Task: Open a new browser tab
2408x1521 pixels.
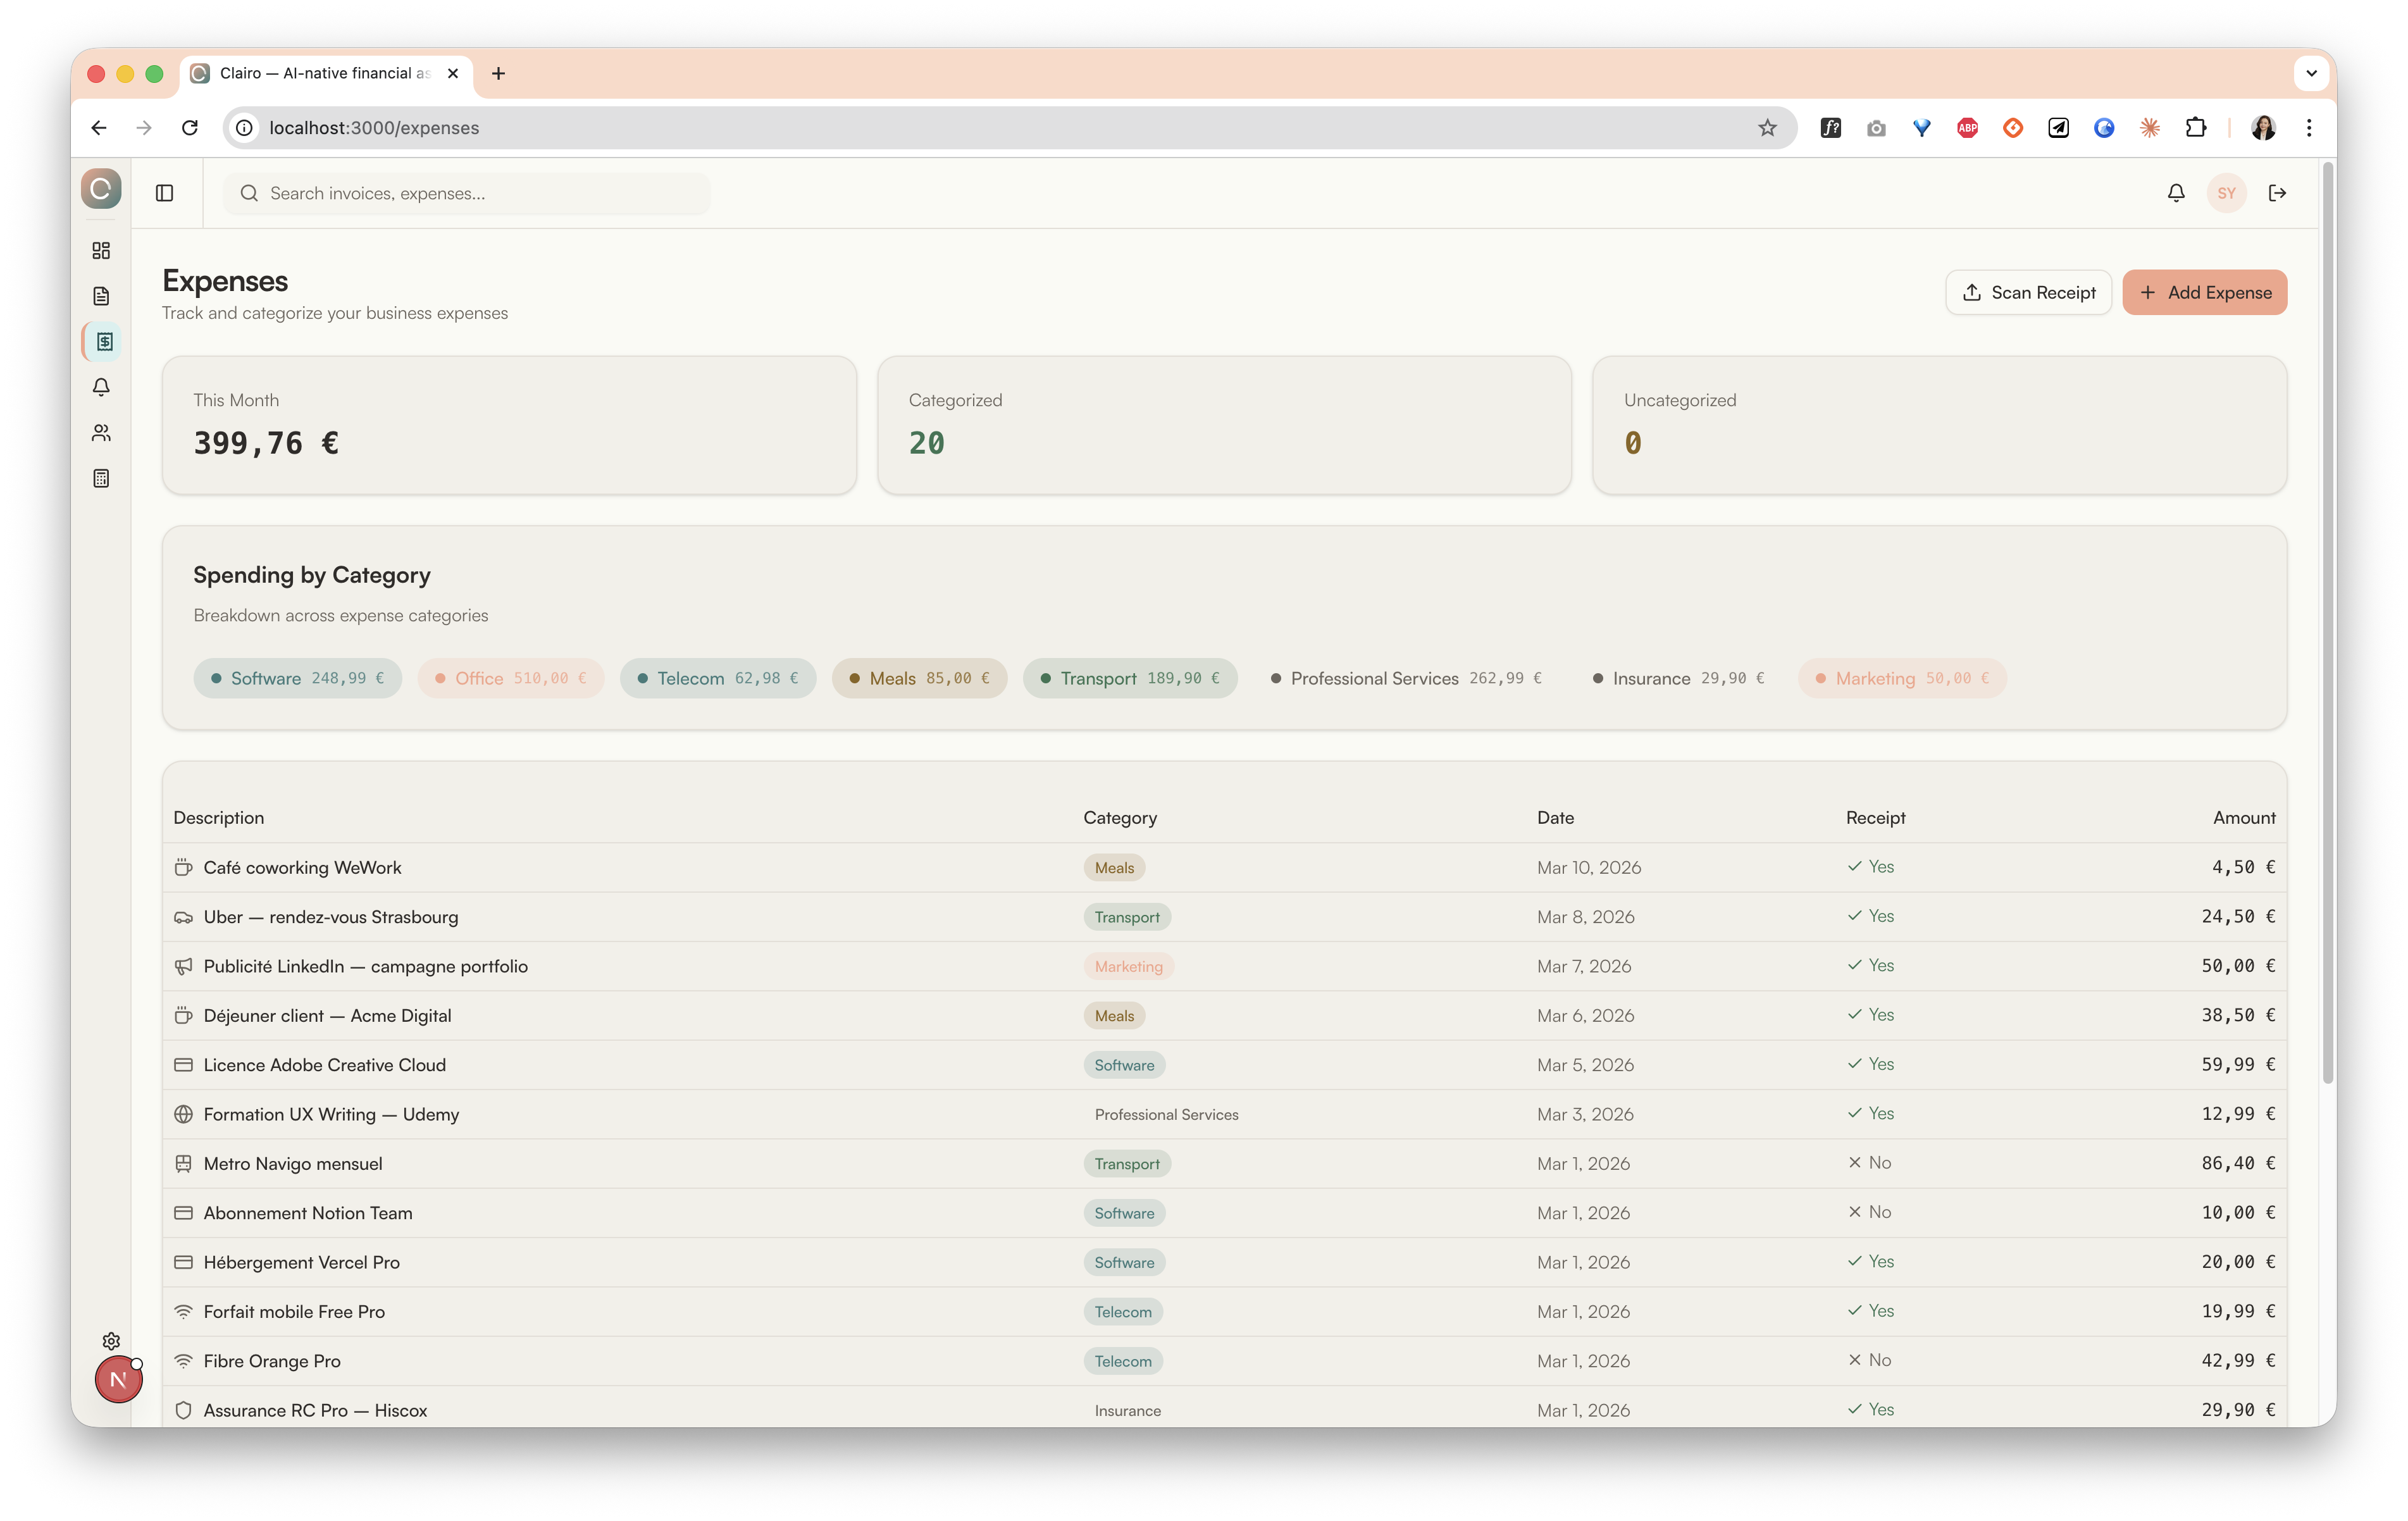Action: [x=498, y=73]
